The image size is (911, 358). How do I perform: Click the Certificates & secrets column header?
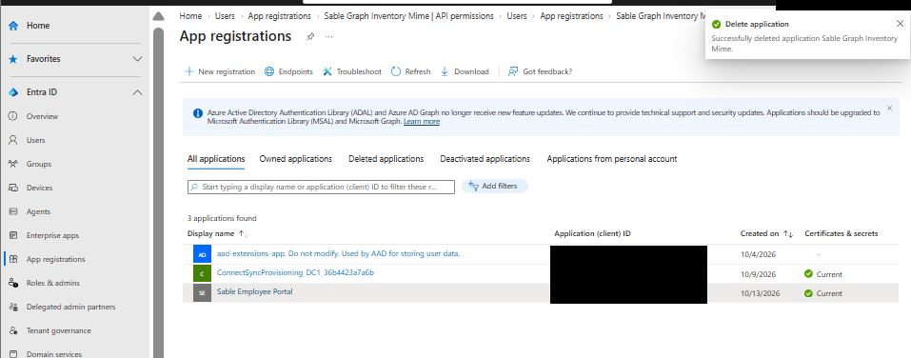[841, 233]
